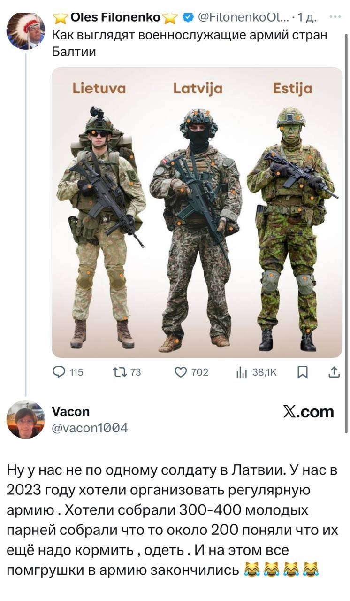Go to Oles Filonenko's profile by name

point(115,17)
